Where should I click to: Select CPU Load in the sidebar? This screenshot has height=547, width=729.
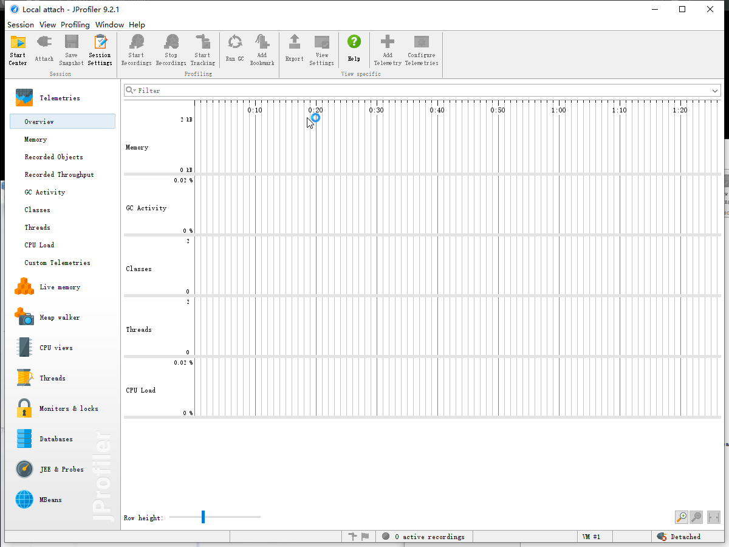39,245
